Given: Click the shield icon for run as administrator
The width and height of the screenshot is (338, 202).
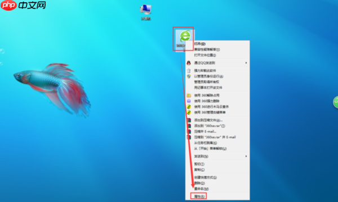Looking at the screenshot, I should pyautogui.click(x=189, y=76).
